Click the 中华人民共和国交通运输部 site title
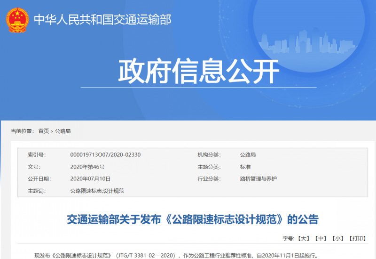This screenshot has width=376, height=259. 102,20
